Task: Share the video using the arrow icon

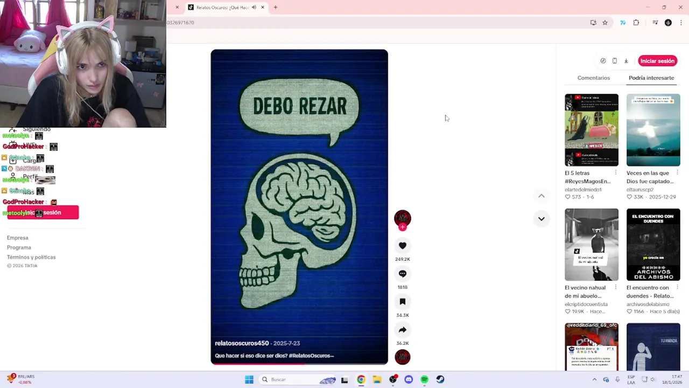Action: click(x=403, y=330)
